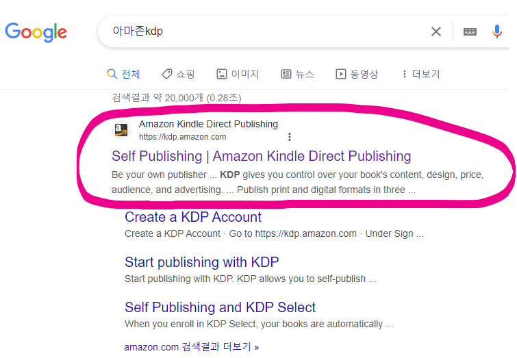
Task: Open the Start publishing with KDP link
Action: (x=202, y=262)
